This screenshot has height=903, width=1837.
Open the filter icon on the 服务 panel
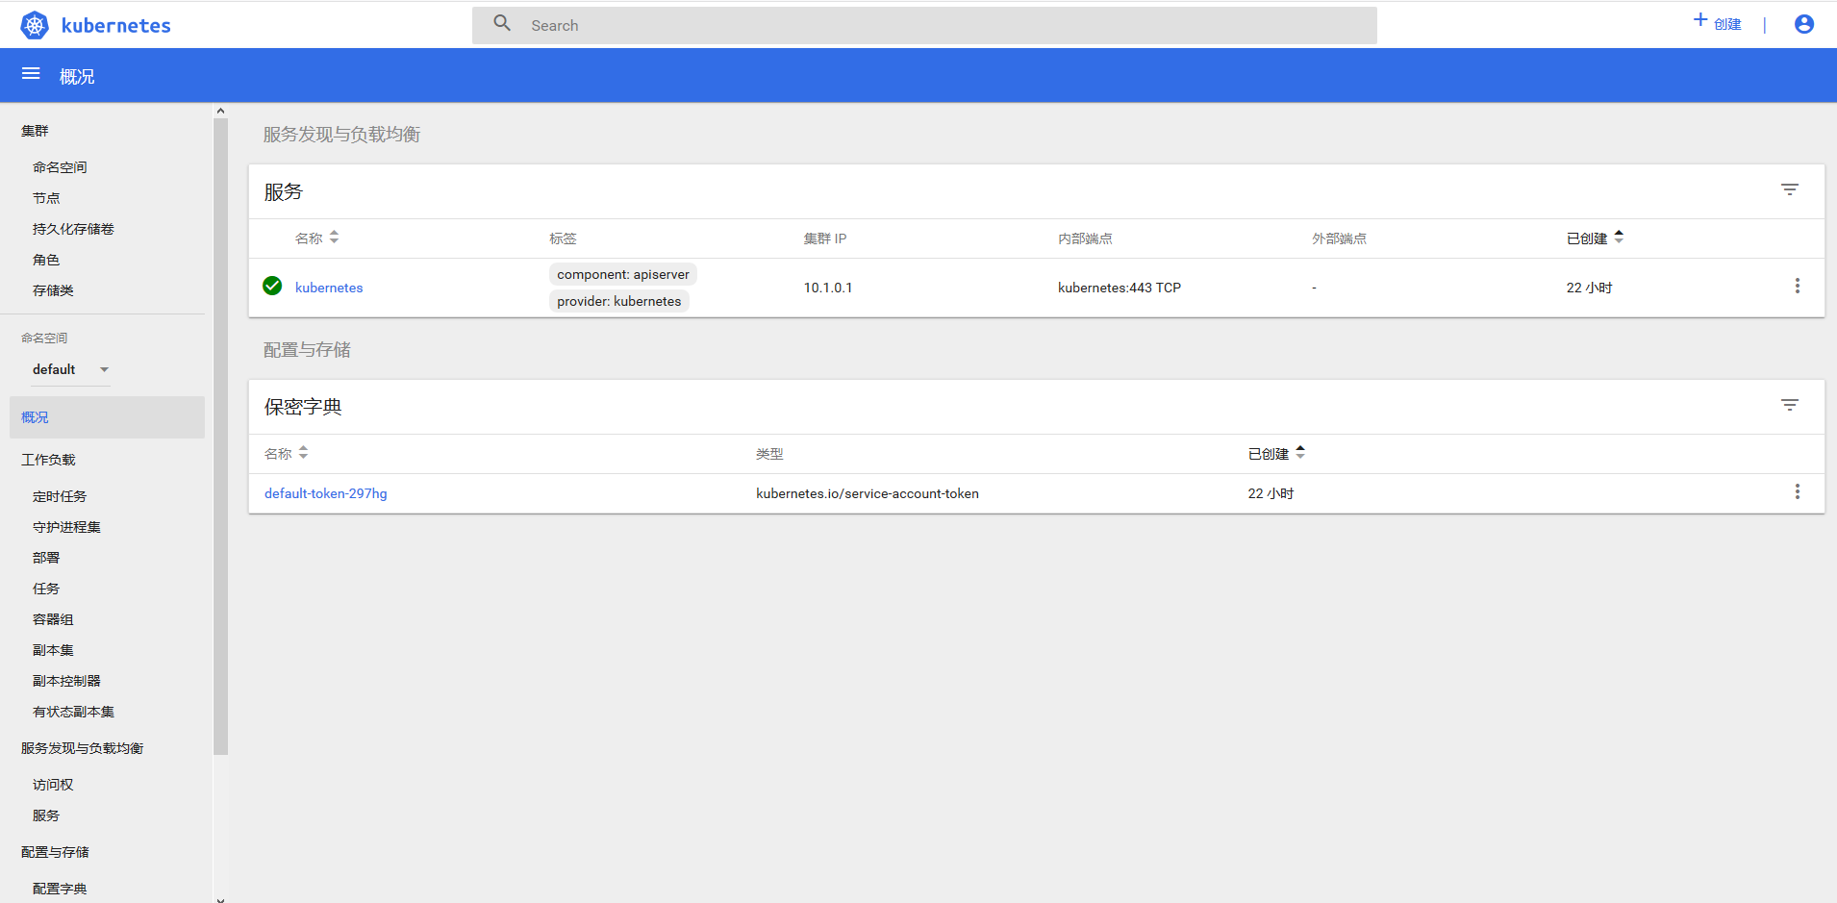pos(1790,189)
